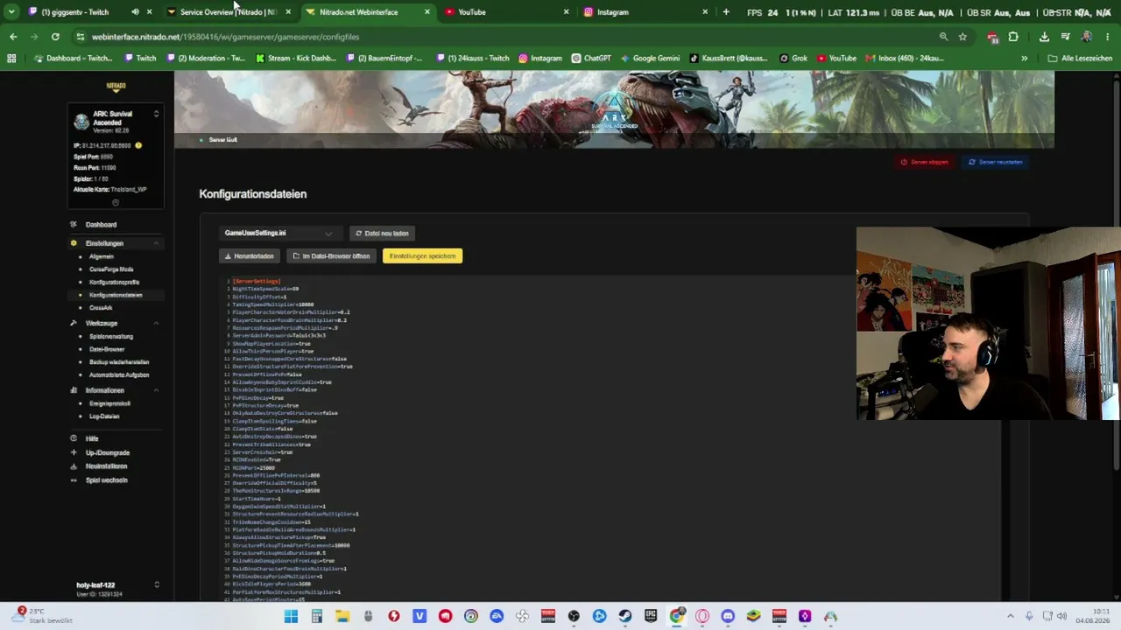1121x630 pixels.
Task: Click Spiel wechseln in sidebar
Action: [x=106, y=480]
